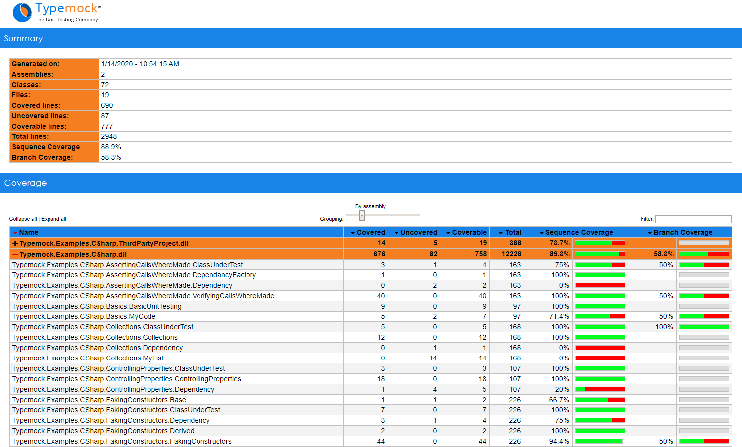Open ControllingProperties.Dependency class link
Viewport: 742px width, 447px height.
point(113,389)
